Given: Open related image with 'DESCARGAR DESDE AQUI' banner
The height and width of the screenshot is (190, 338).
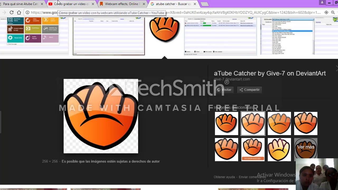Looking at the screenshot, I should [253, 149].
